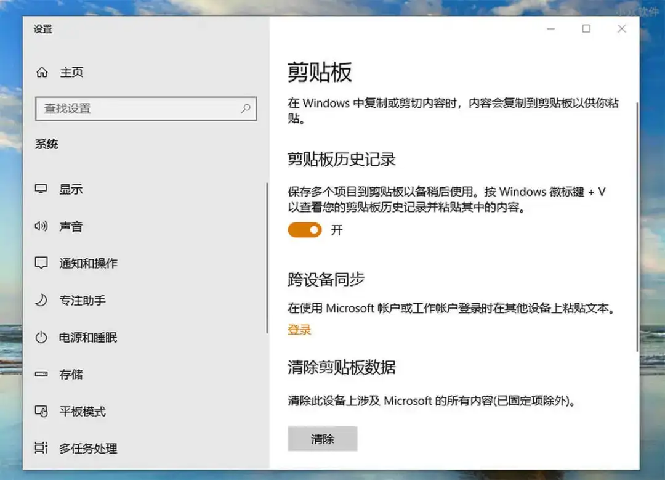Screen dimensions: 665x480
Task: Open 专注助手 (Focus Assist) settings
Action: [41, 301]
